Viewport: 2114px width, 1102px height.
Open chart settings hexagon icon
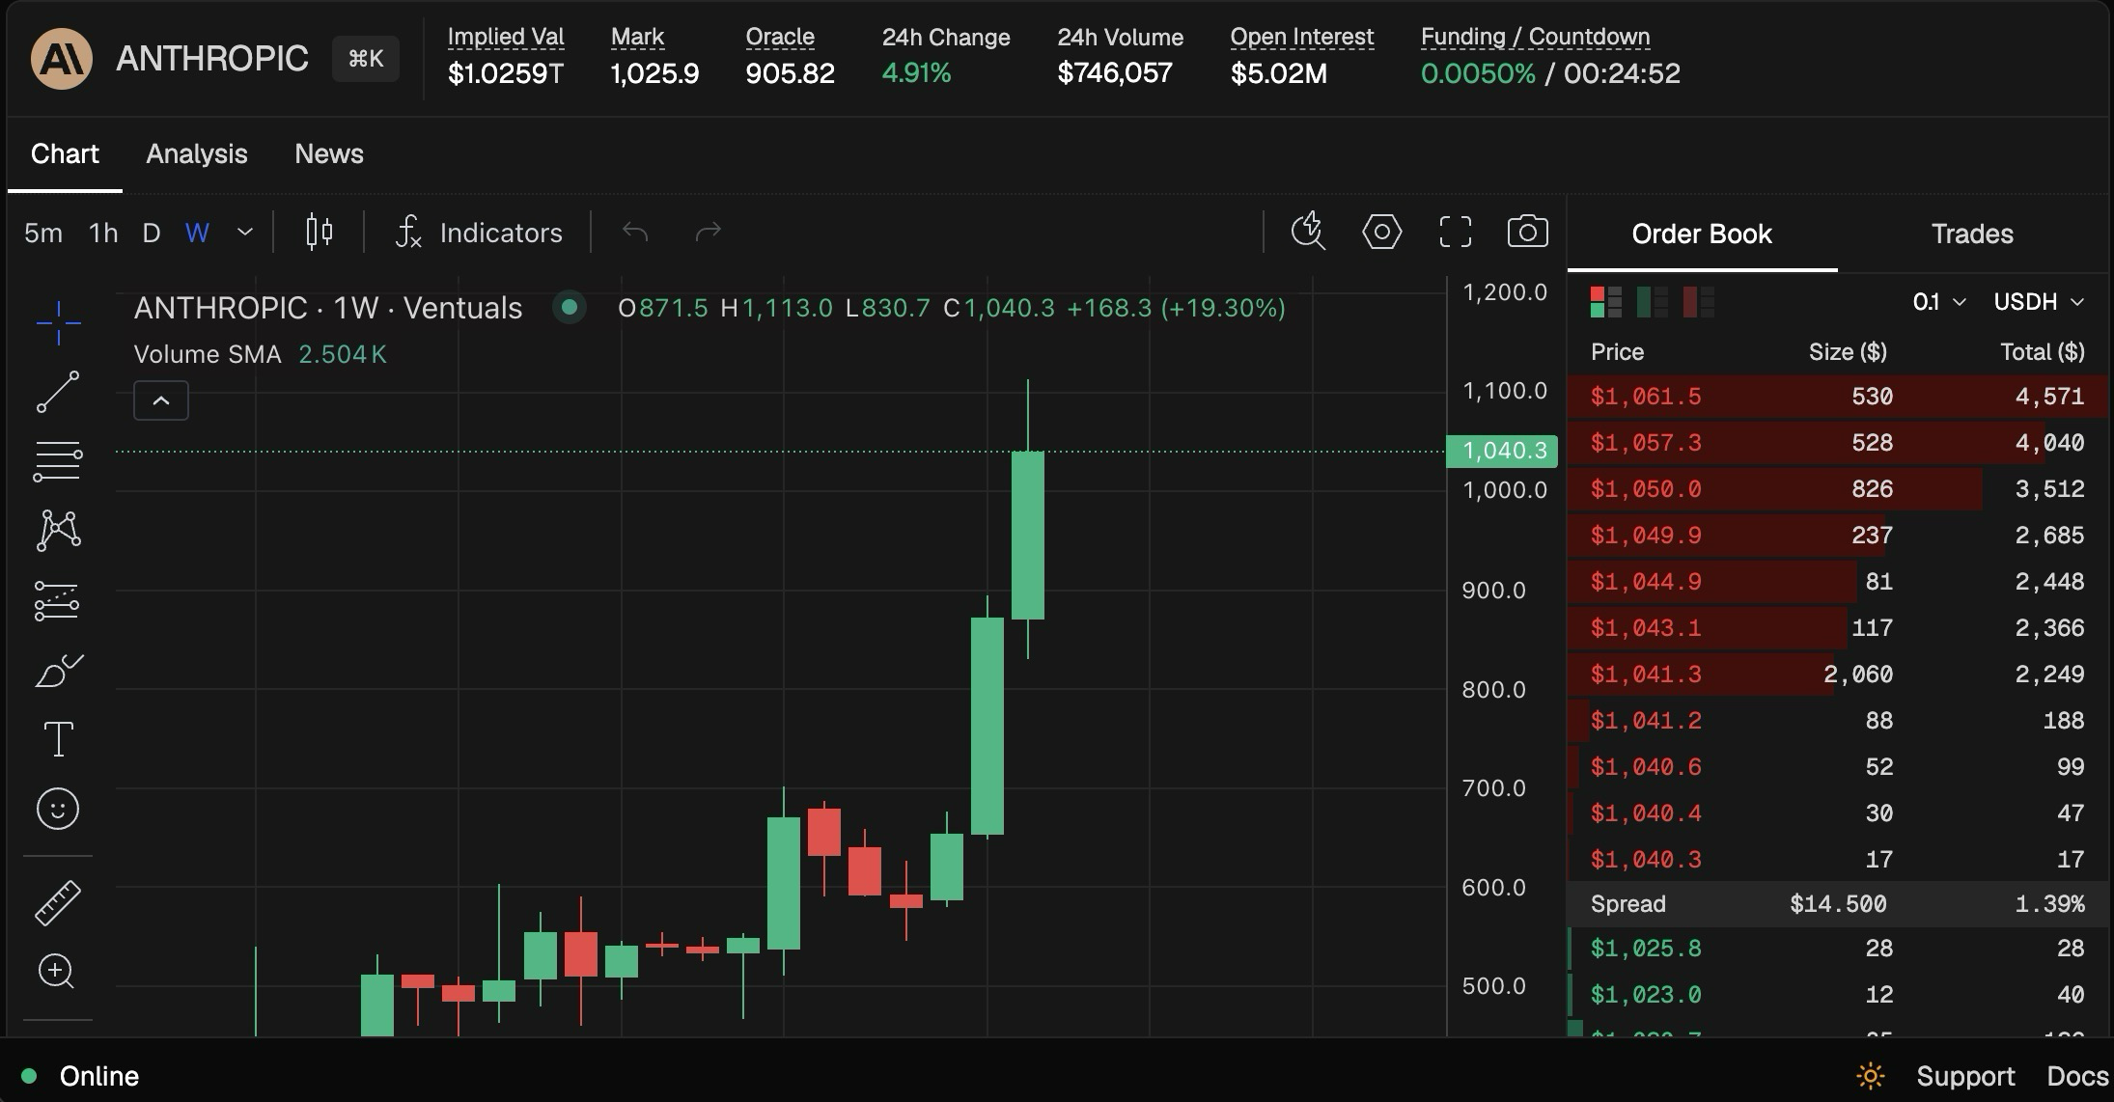click(1382, 232)
